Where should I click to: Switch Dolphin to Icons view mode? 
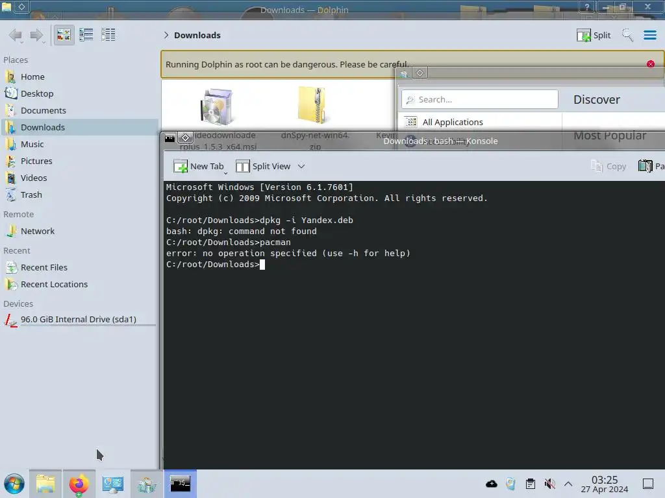[64, 35]
